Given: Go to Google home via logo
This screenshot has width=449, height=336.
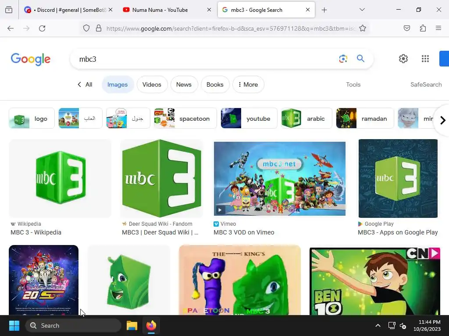Looking at the screenshot, I should point(31,59).
